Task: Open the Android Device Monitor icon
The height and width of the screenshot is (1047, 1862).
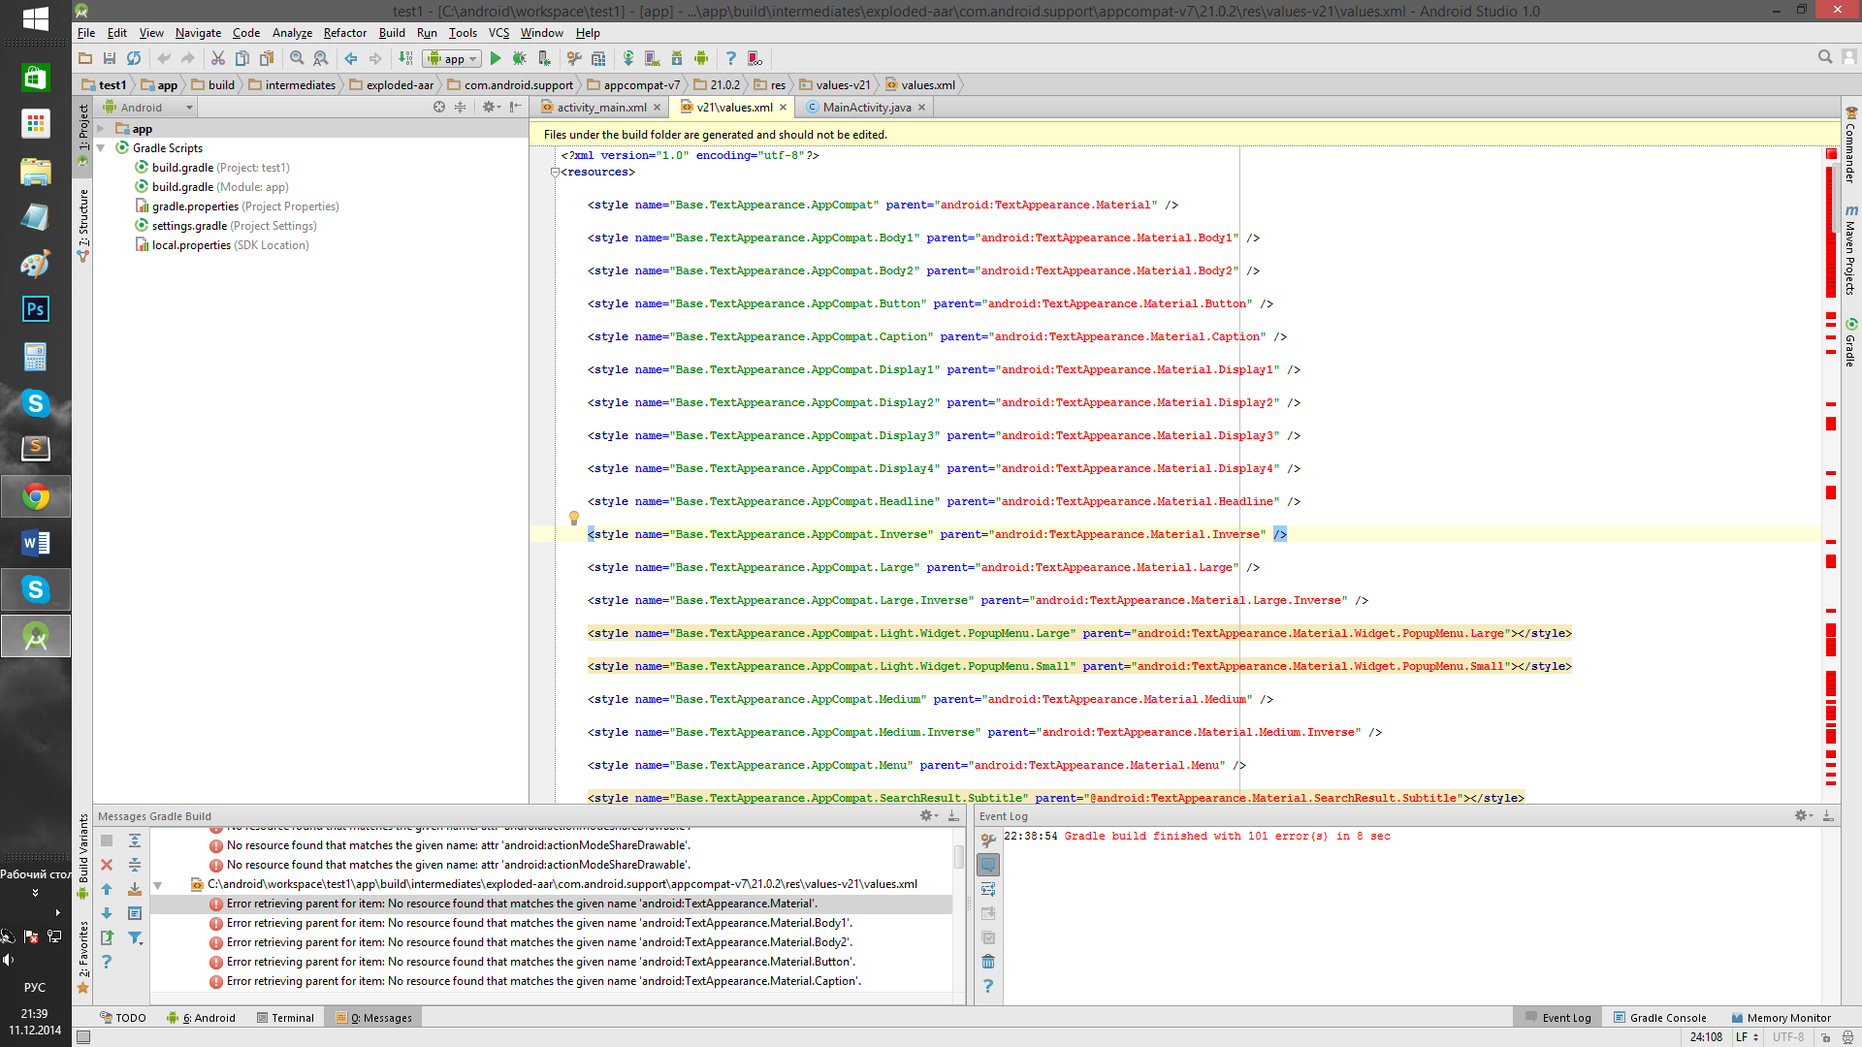Action: (x=701, y=59)
